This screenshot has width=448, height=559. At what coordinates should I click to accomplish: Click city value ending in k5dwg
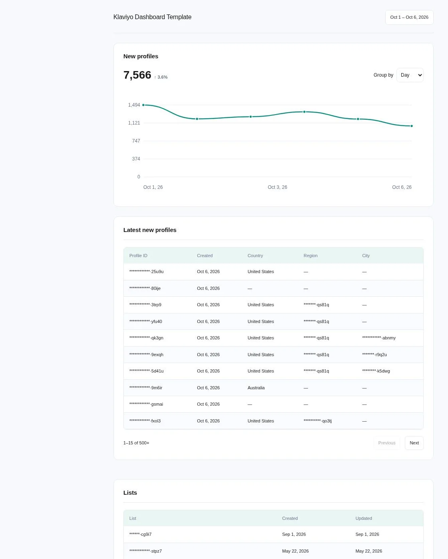click(x=376, y=371)
